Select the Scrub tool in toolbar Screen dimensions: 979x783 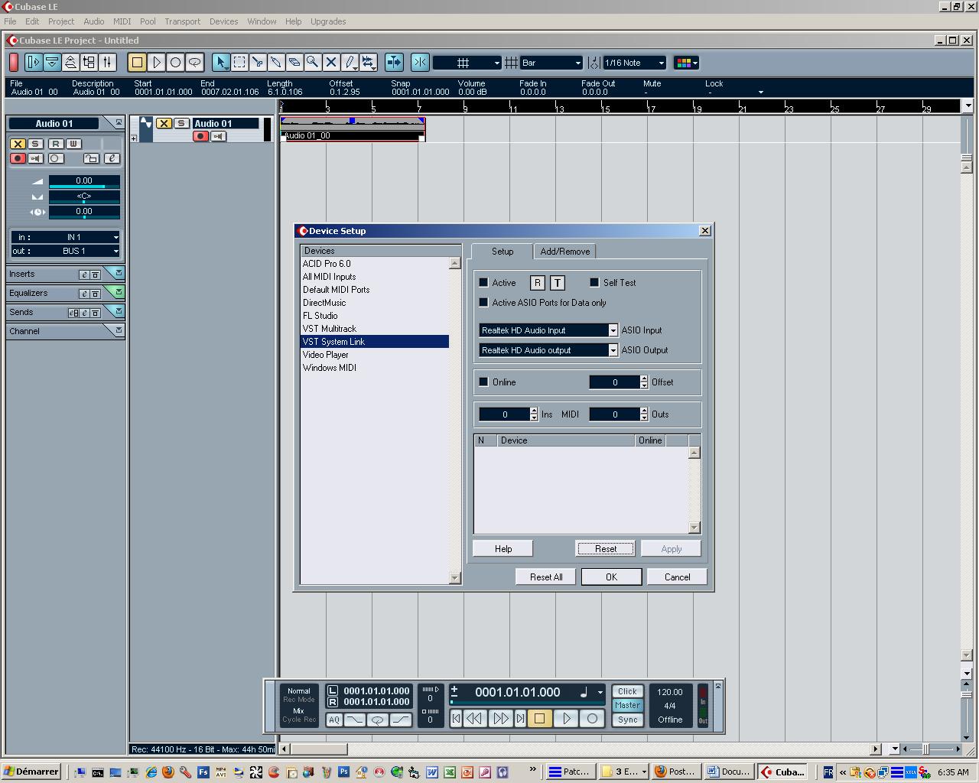click(368, 63)
